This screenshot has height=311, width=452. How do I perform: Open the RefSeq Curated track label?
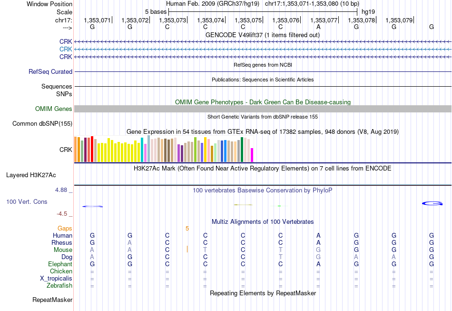[50, 71]
